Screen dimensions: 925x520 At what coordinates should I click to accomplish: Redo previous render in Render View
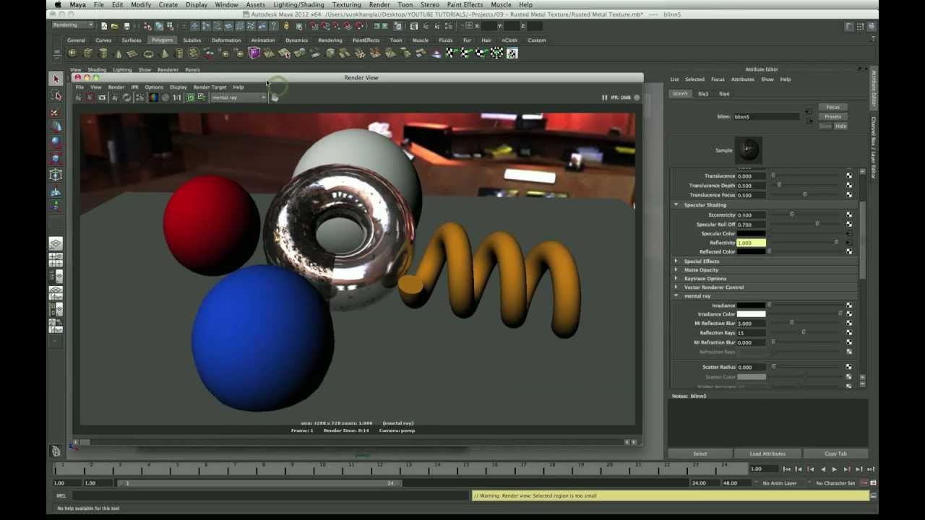pyautogui.click(x=79, y=97)
